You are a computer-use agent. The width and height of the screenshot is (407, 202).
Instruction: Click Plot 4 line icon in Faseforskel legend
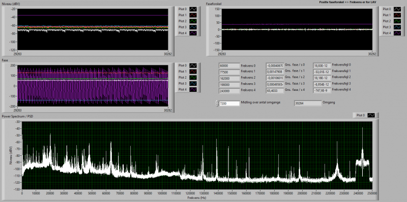point(397,33)
